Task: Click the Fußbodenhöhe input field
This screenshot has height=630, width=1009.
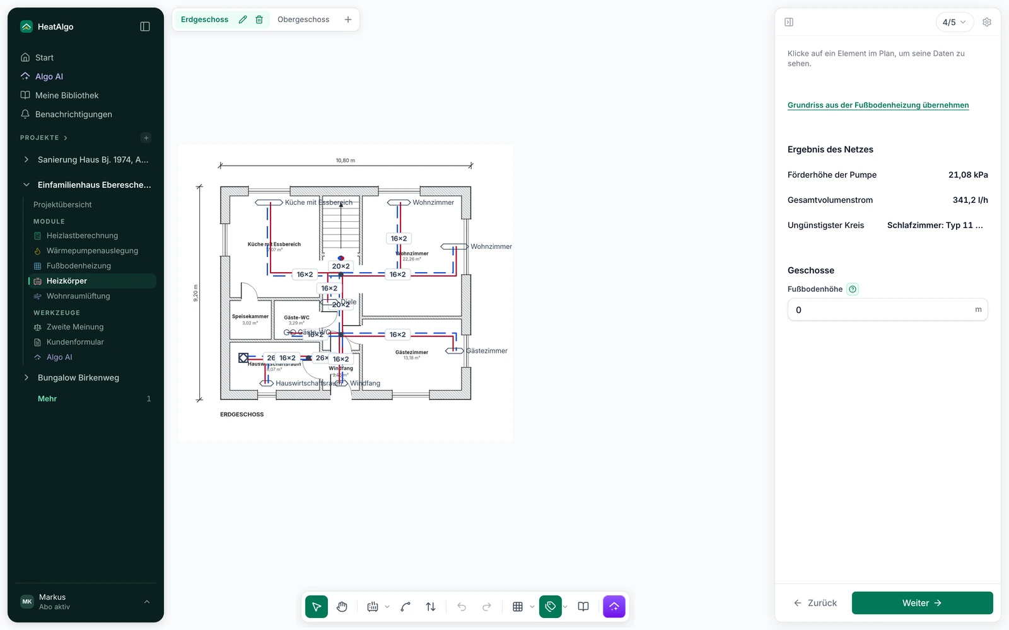Action: [x=887, y=310]
